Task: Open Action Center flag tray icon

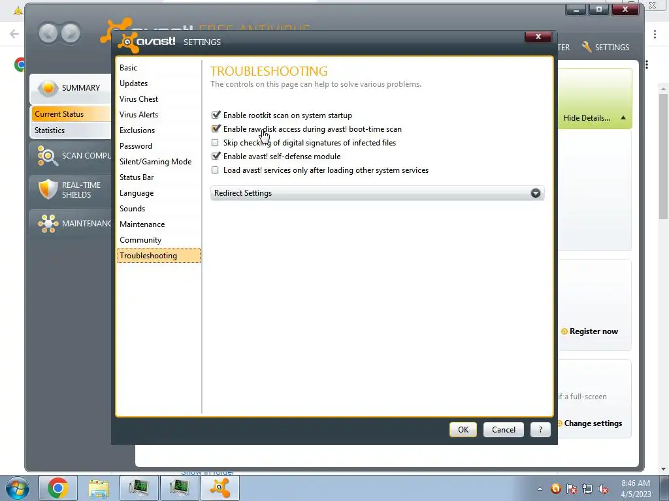Action: tap(571, 489)
